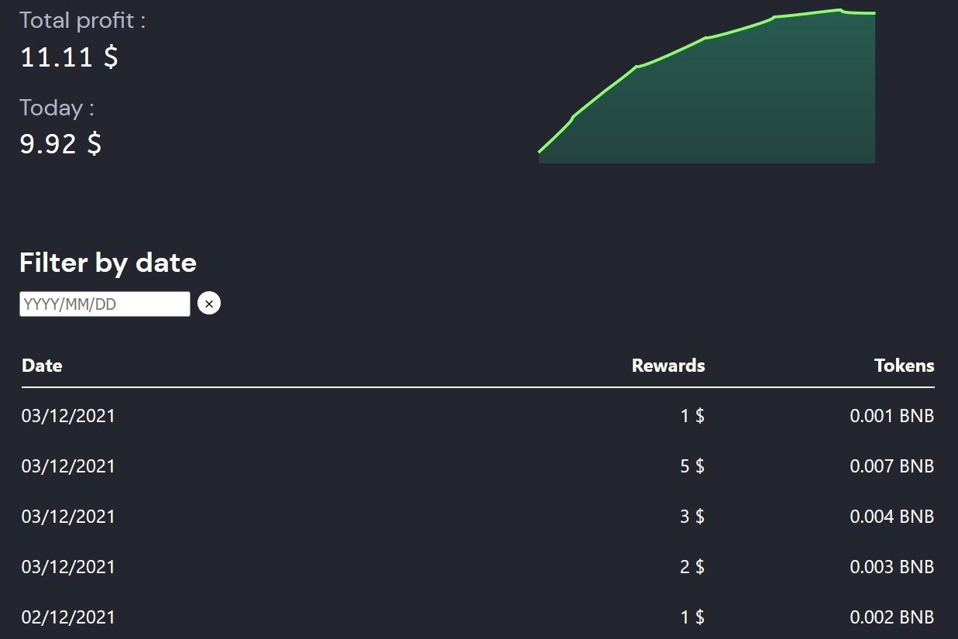Viewport: 958px width, 639px height.
Task: Click the 5 $ reward entry
Action: 692,466
